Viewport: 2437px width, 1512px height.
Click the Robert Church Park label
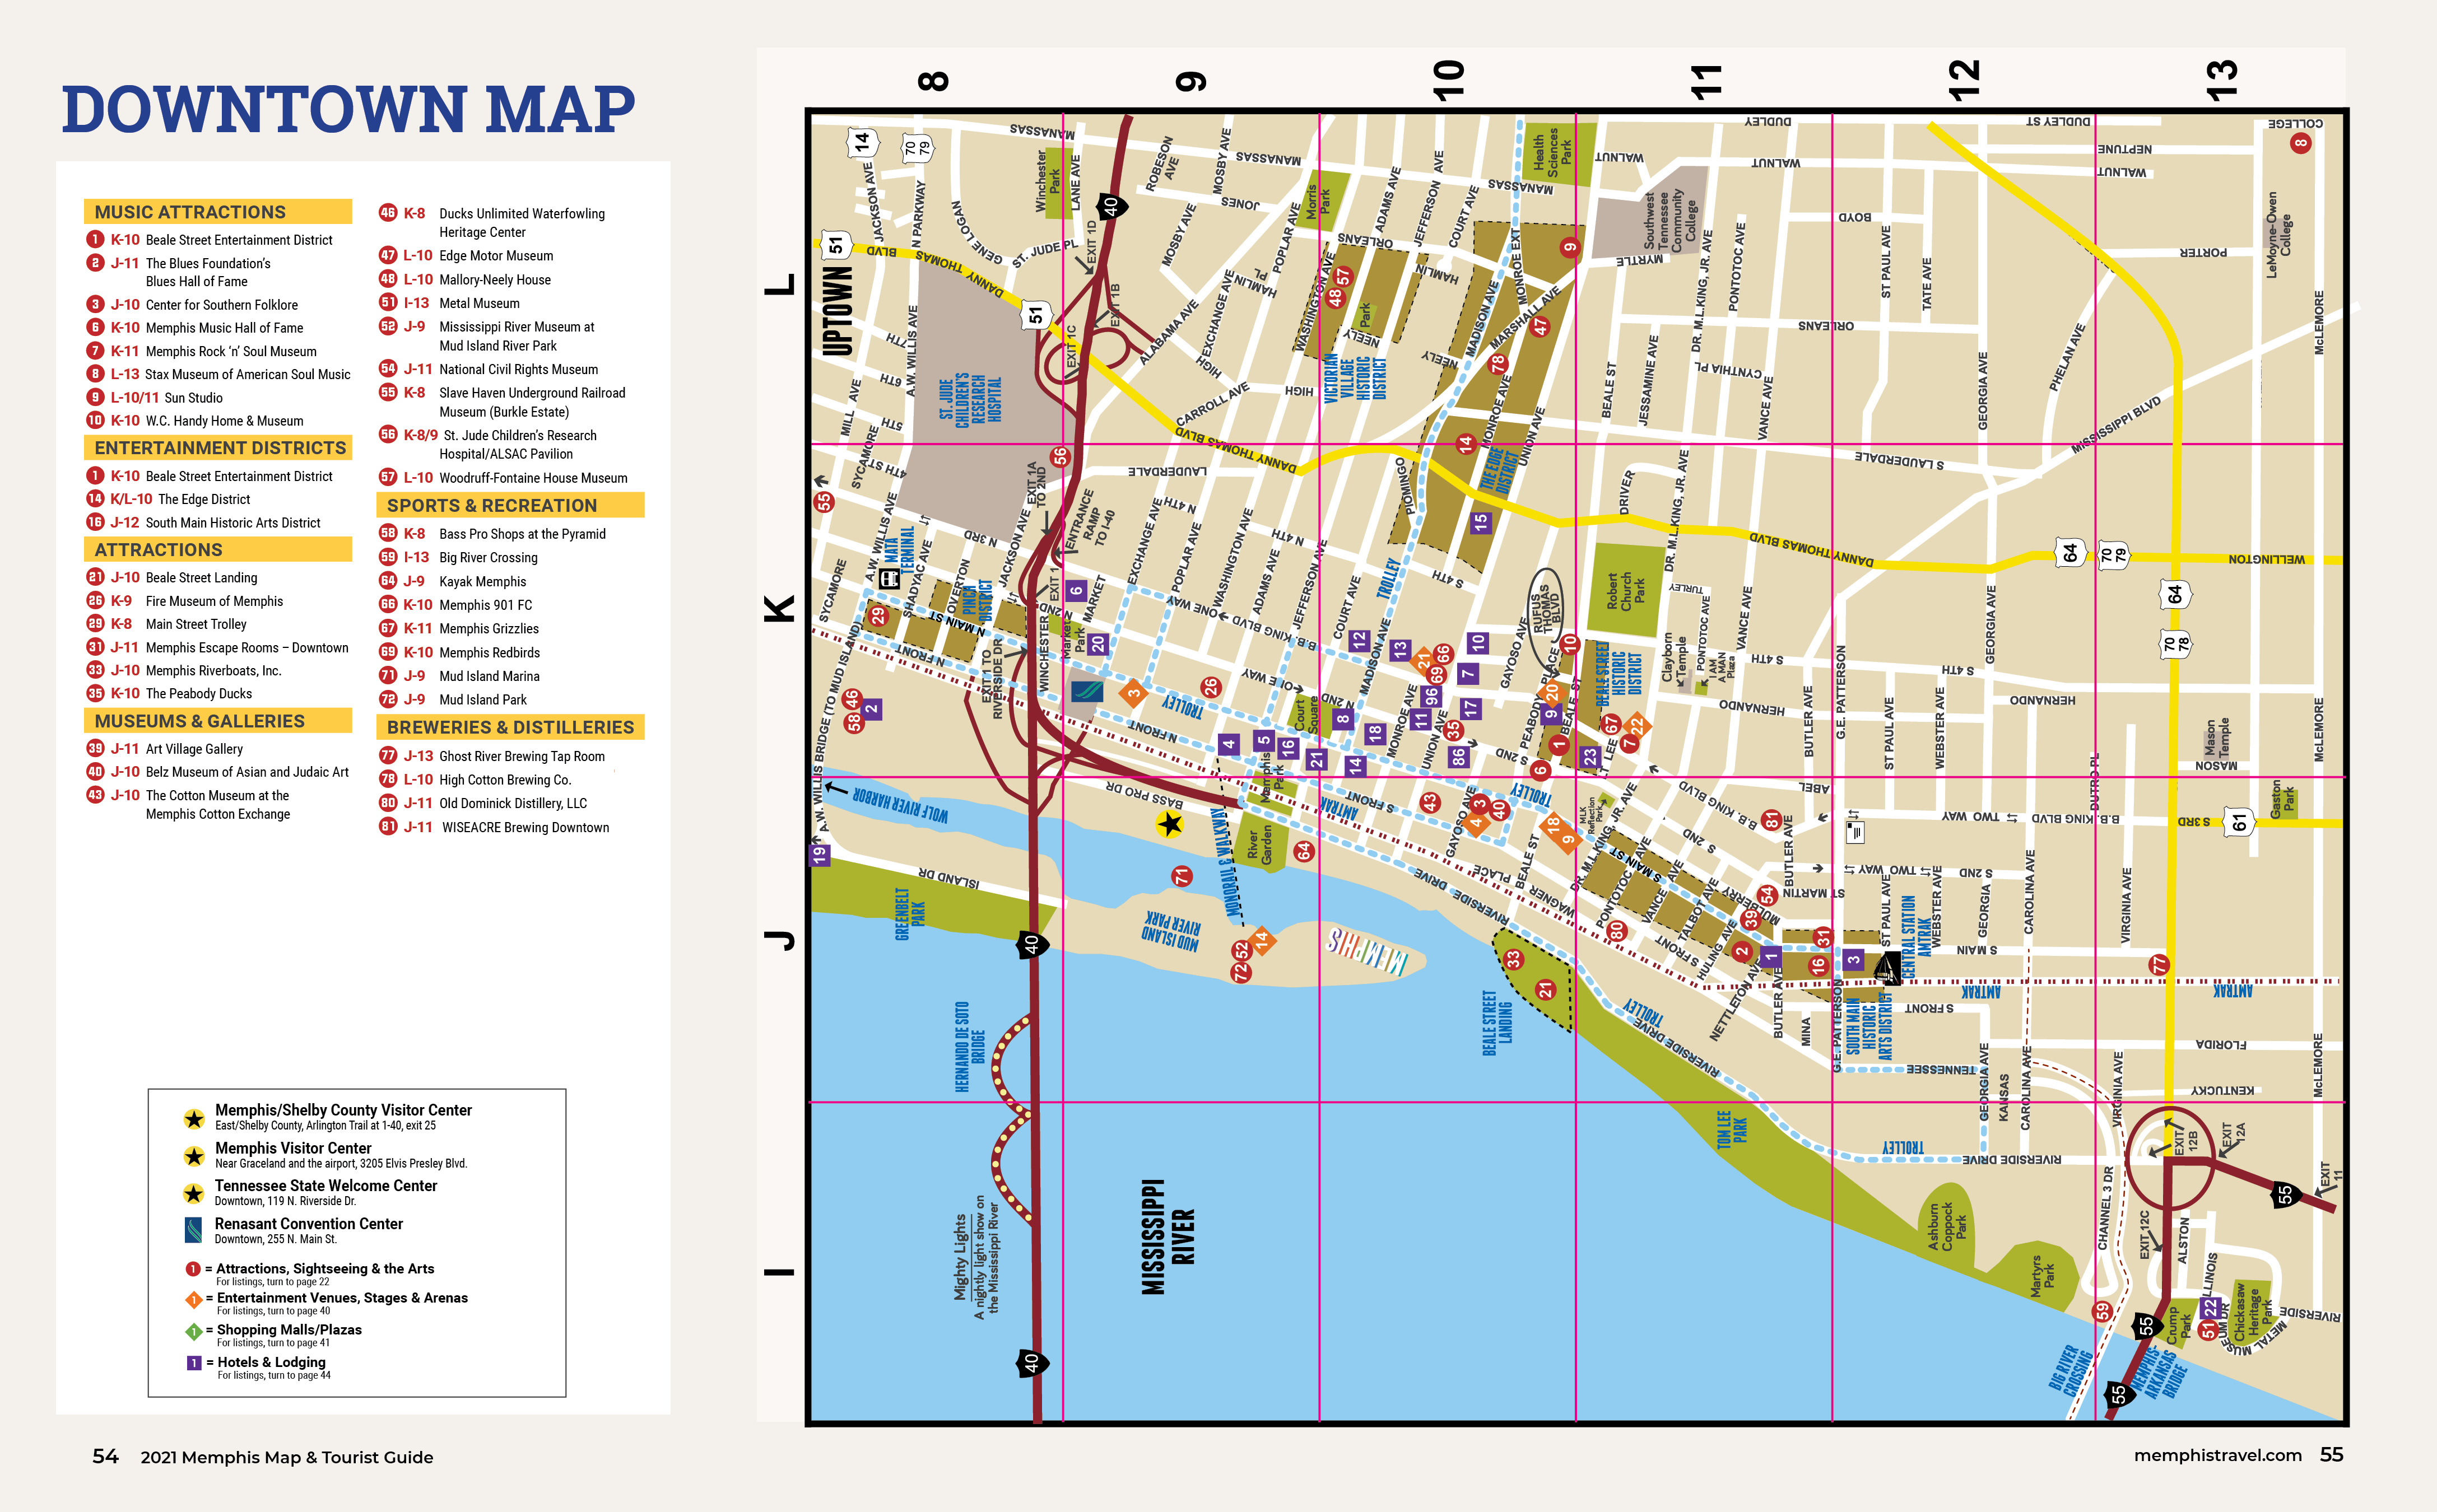[x=1626, y=592]
